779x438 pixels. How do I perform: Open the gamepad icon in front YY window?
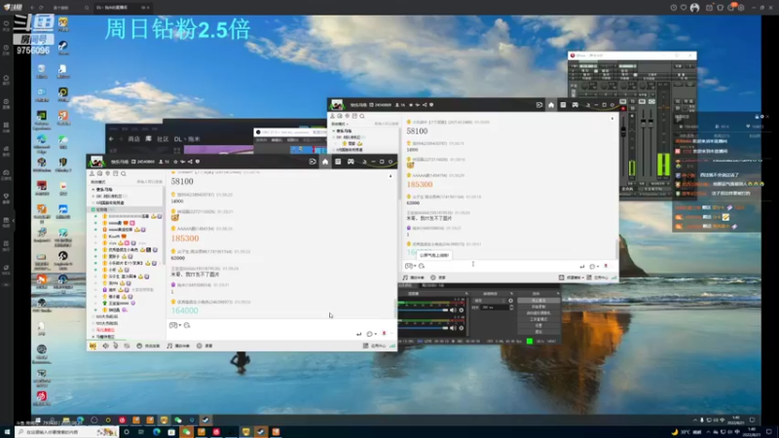pos(351,162)
